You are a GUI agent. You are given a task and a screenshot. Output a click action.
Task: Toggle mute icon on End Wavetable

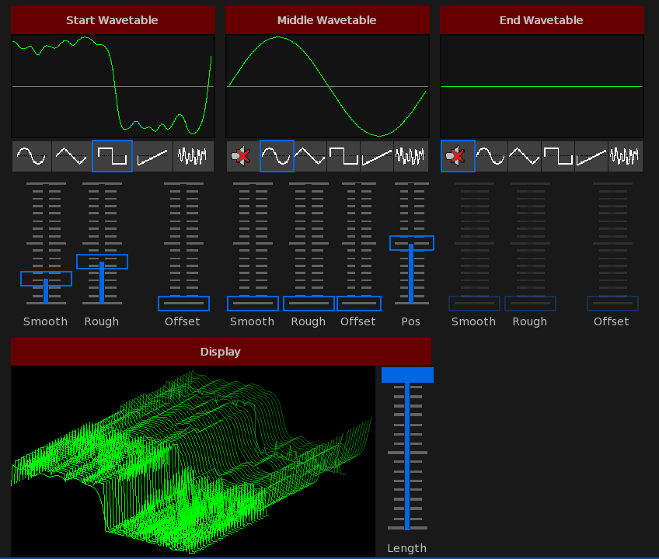457,156
